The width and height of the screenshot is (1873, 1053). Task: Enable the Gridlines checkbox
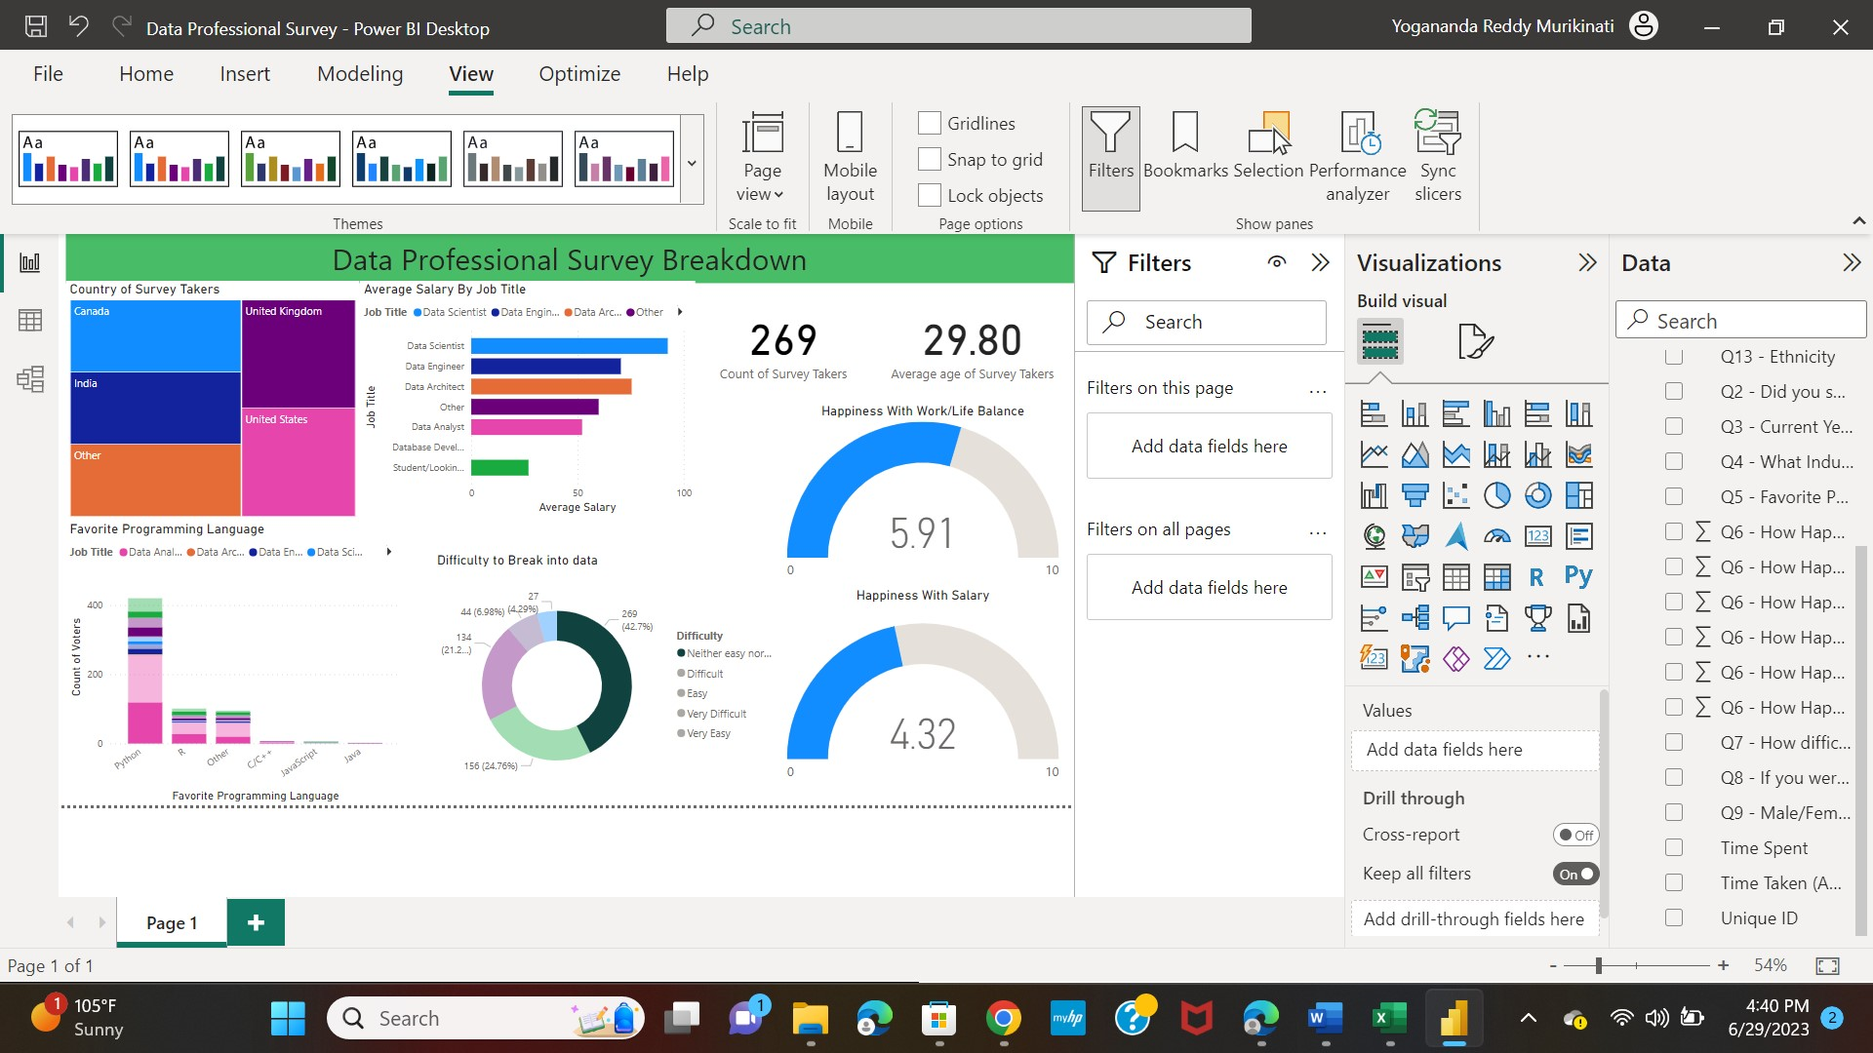(x=930, y=123)
